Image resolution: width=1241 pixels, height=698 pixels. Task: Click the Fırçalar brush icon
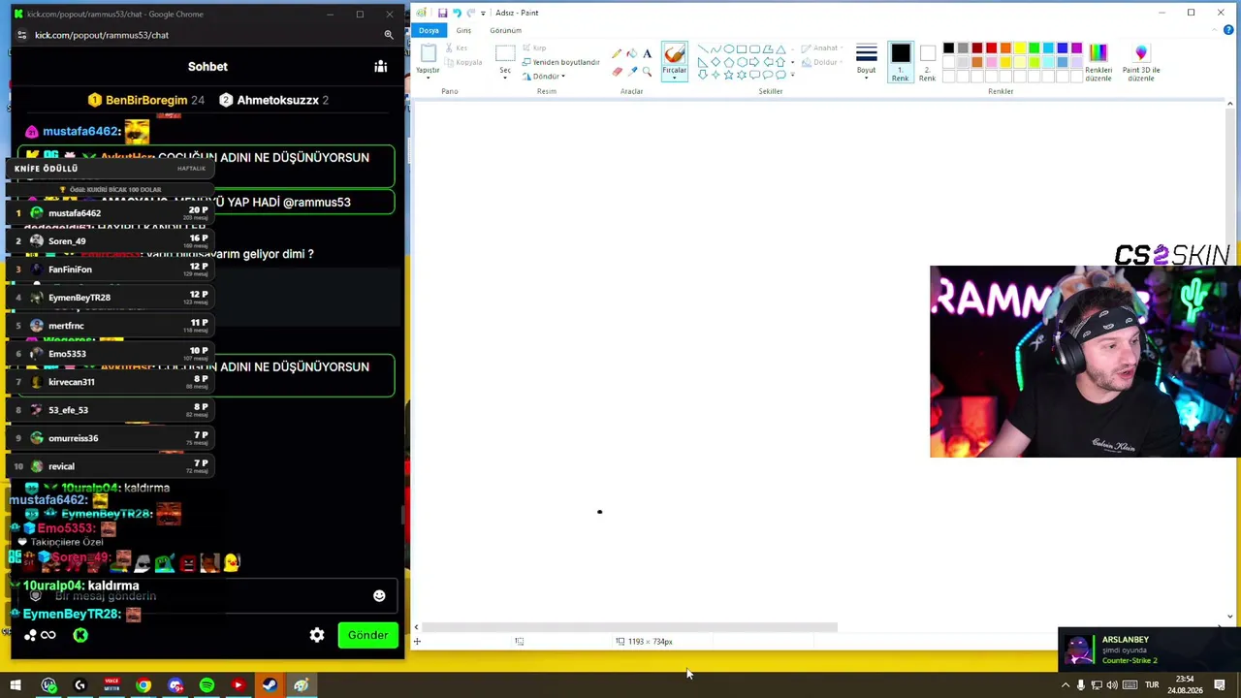(675, 54)
